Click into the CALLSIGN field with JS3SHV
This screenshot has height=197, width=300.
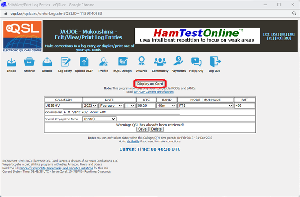click(63, 106)
